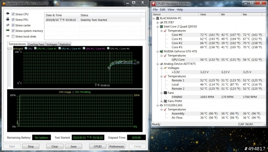Click the CPUID button in EVEREST
Screen dimensions: 268x152
tap(98, 147)
